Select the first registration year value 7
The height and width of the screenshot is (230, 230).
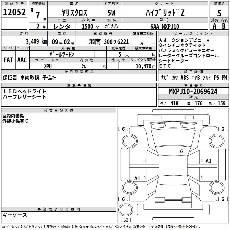point(38,15)
